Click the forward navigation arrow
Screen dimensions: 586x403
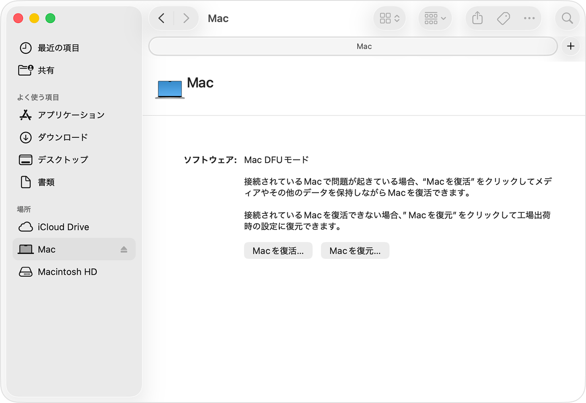click(186, 18)
